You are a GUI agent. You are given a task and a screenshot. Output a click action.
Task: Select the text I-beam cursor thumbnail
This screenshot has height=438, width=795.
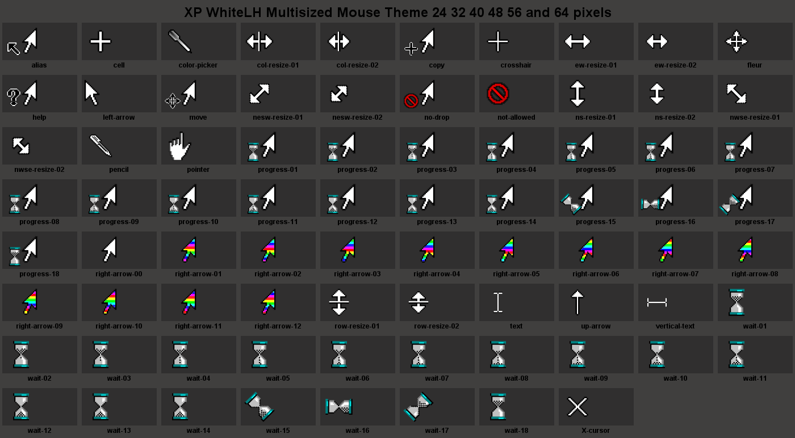(x=498, y=302)
